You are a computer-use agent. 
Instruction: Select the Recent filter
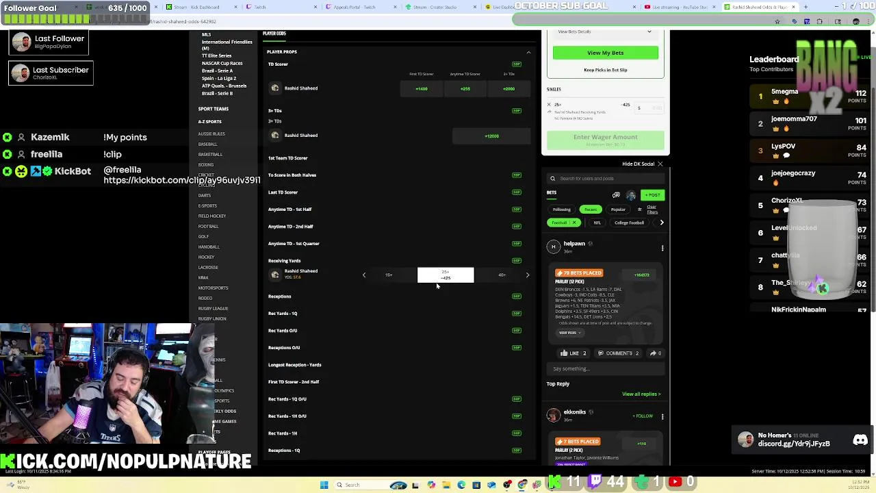click(591, 210)
